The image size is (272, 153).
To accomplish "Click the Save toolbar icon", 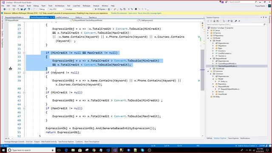I will pos(22,9).
